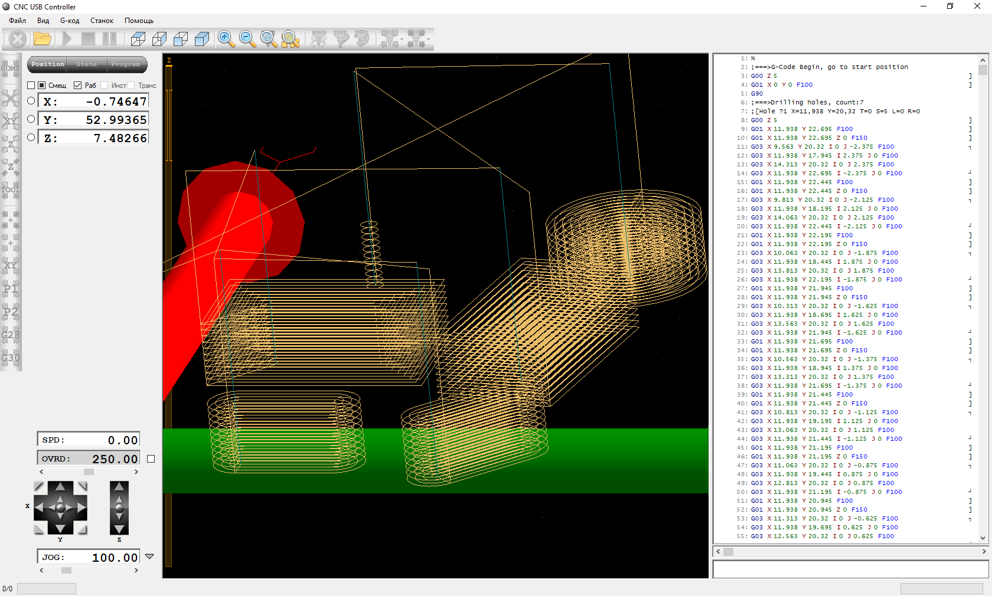
Task: Open the last toolbar machine icon dropdown arrow
Action: coord(428,40)
